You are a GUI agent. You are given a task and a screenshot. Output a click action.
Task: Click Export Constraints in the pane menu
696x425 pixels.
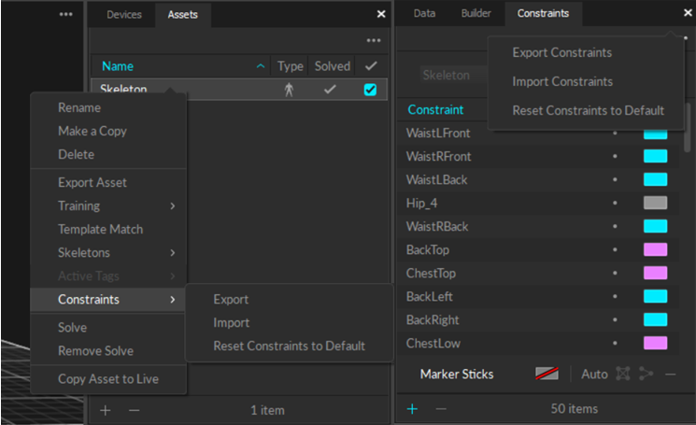tap(561, 52)
